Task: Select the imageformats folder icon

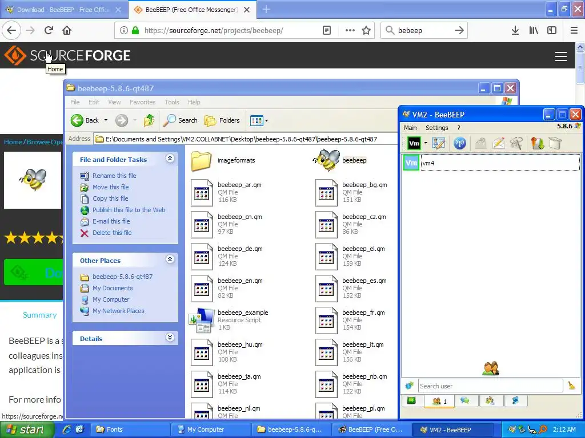Action: pyautogui.click(x=202, y=161)
